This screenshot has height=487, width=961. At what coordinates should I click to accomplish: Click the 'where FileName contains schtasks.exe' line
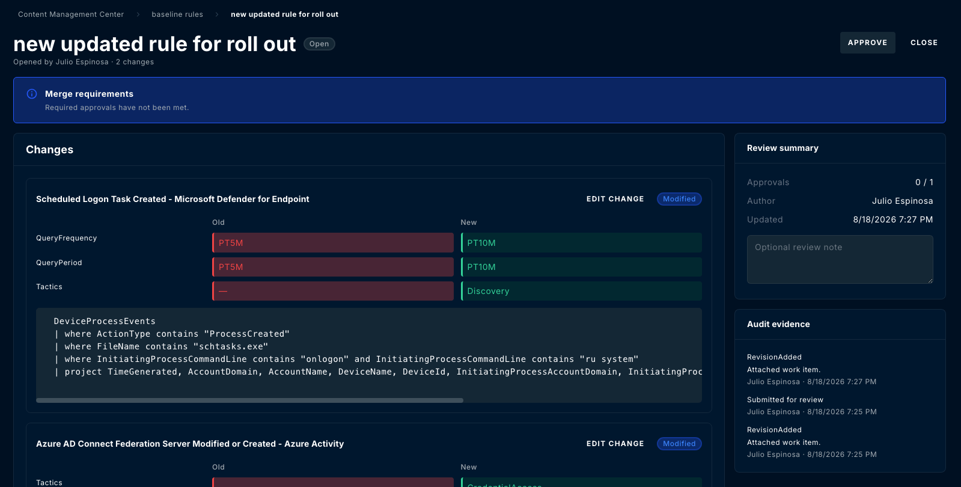tap(161, 346)
